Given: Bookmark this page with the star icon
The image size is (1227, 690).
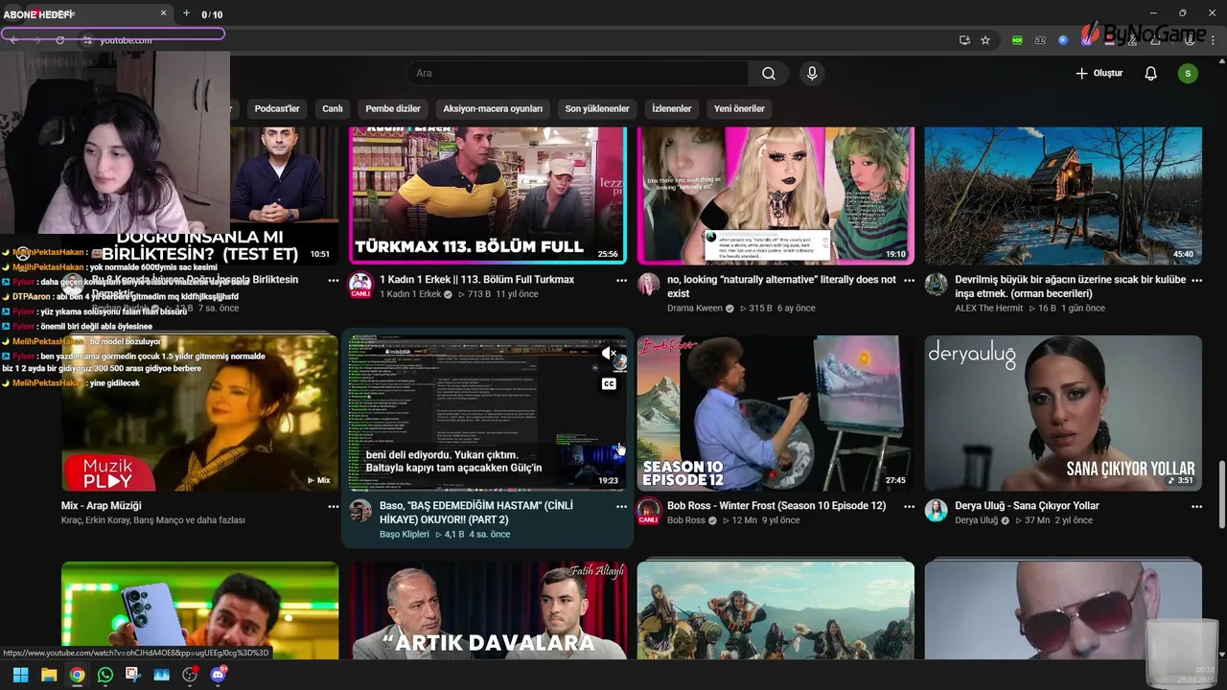Looking at the screenshot, I should point(985,40).
